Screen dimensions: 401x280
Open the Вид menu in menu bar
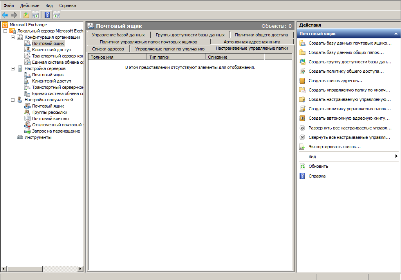(x=49, y=5)
